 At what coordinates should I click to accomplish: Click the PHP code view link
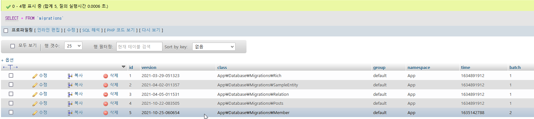coord(121,30)
